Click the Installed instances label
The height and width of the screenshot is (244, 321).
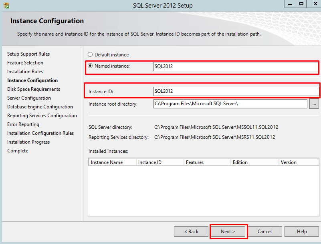108,151
